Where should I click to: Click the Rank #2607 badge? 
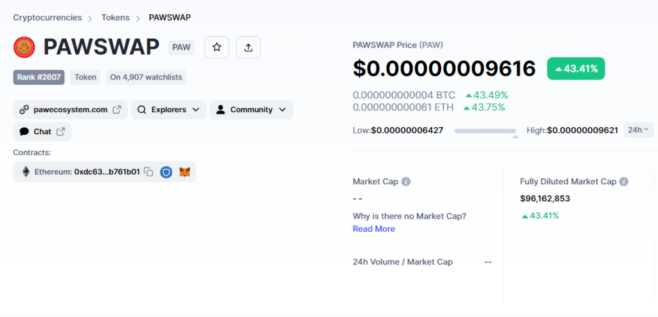click(39, 77)
